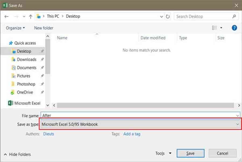The image size is (242, 162).
Task: Sort by the Name column
Action: (62, 38)
